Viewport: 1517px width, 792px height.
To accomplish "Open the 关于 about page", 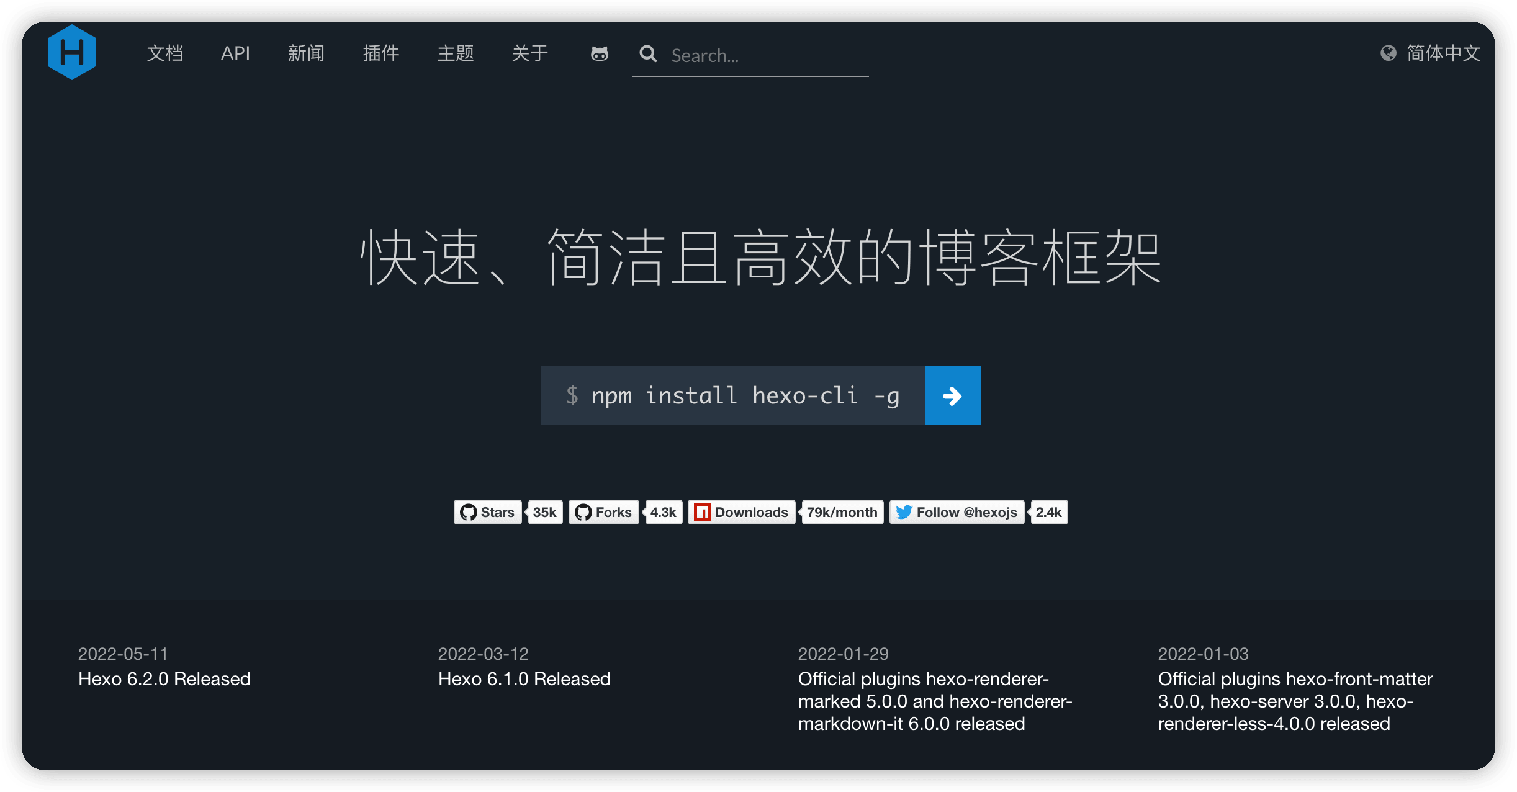I will (x=530, y=53).
